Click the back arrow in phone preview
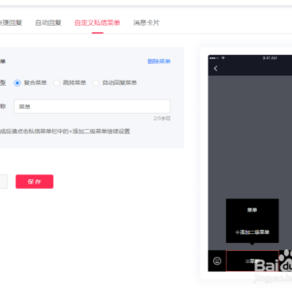292x292 pixels. (216, 68)
